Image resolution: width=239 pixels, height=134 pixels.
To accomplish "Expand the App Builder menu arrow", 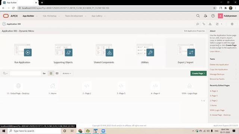I will tap(37, 16).
